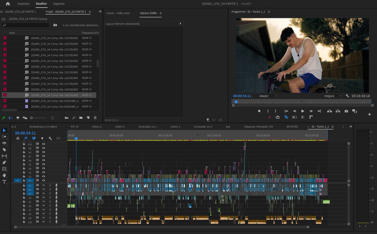
Task: Select the Selection arrow tool
Action: click(4, 130)
